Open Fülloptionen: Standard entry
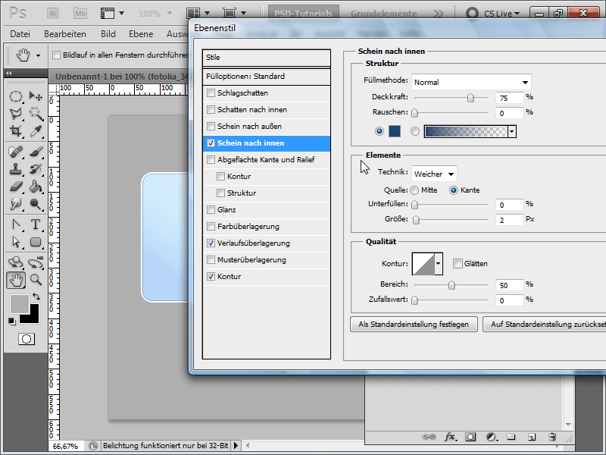 pos(267,77)
